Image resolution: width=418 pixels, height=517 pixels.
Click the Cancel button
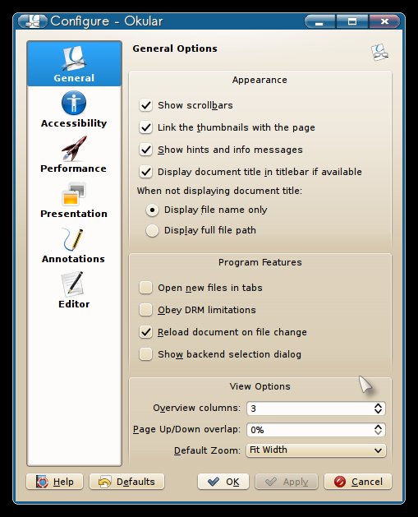tap(358, 482)
